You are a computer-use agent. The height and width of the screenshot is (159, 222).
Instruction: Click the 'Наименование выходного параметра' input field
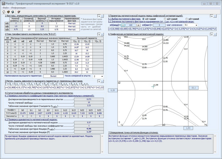click(x=53, y=76)
